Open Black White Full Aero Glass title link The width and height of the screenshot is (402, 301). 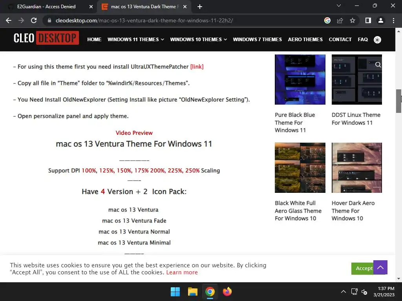pyautogui.click(x=298, y=210)
